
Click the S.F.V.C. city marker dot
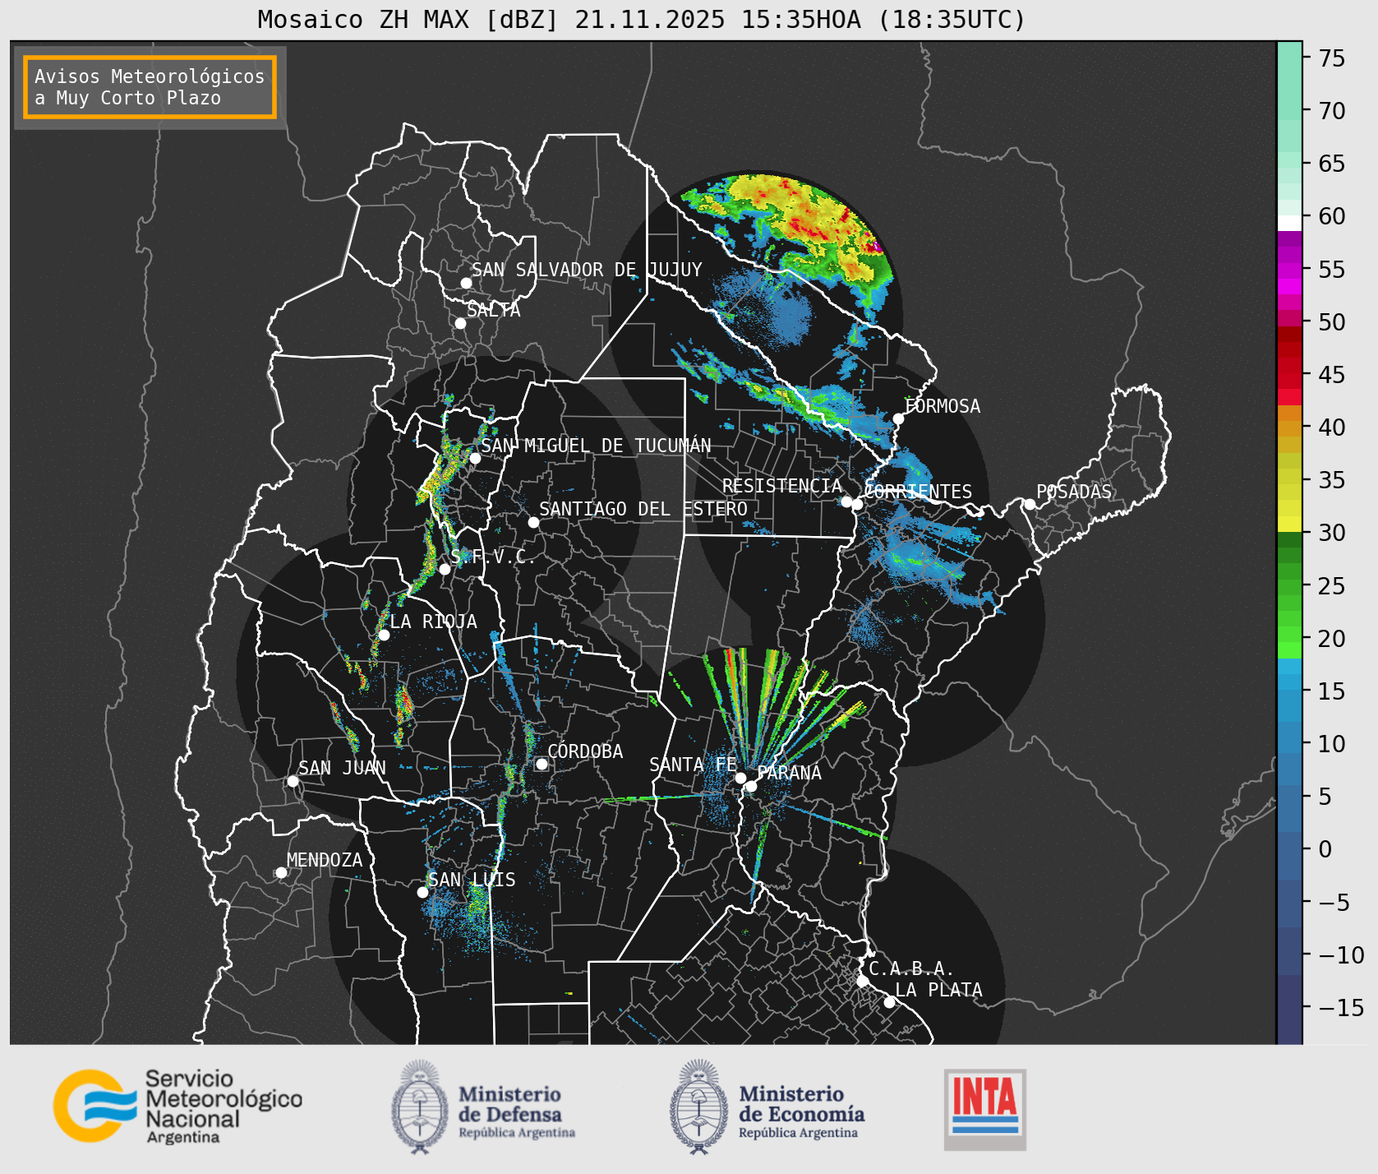445,569
